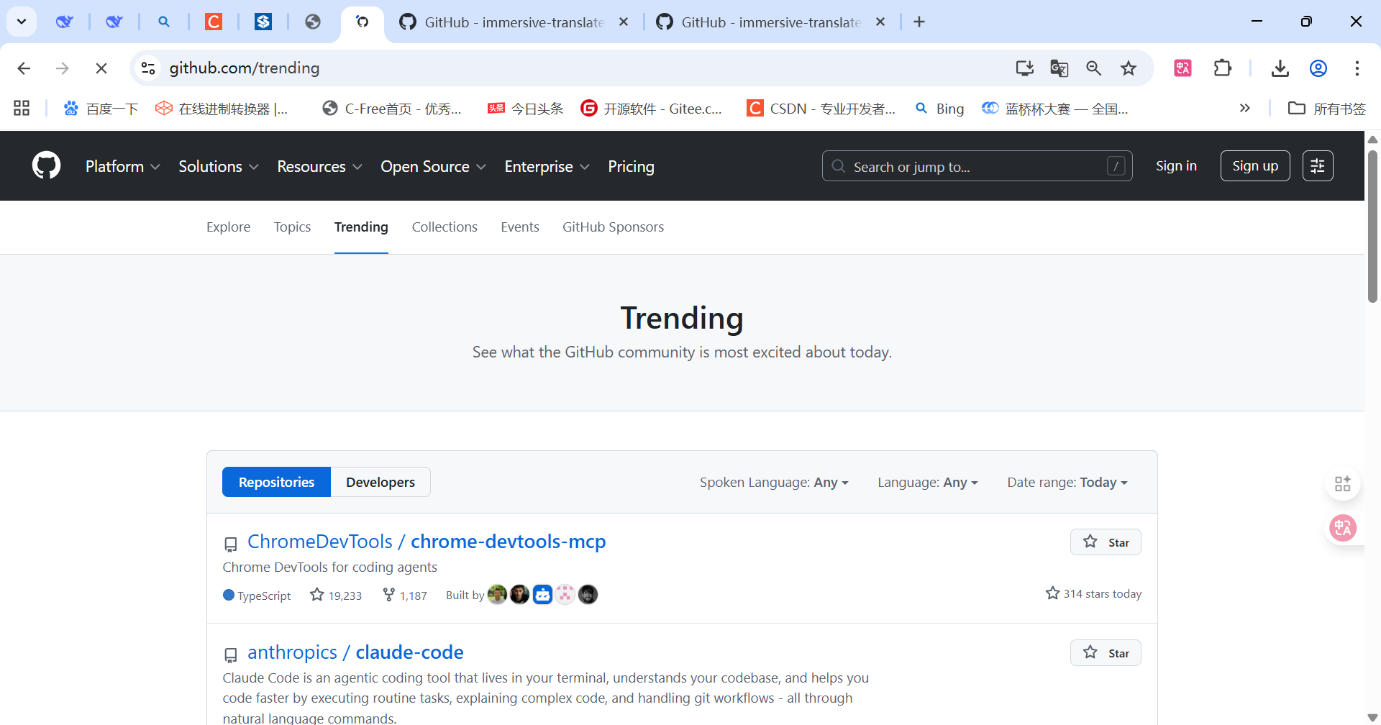Go to the Collections tab
The image size is (1381, 725).
pyautogui.click(x=445, y=227)
